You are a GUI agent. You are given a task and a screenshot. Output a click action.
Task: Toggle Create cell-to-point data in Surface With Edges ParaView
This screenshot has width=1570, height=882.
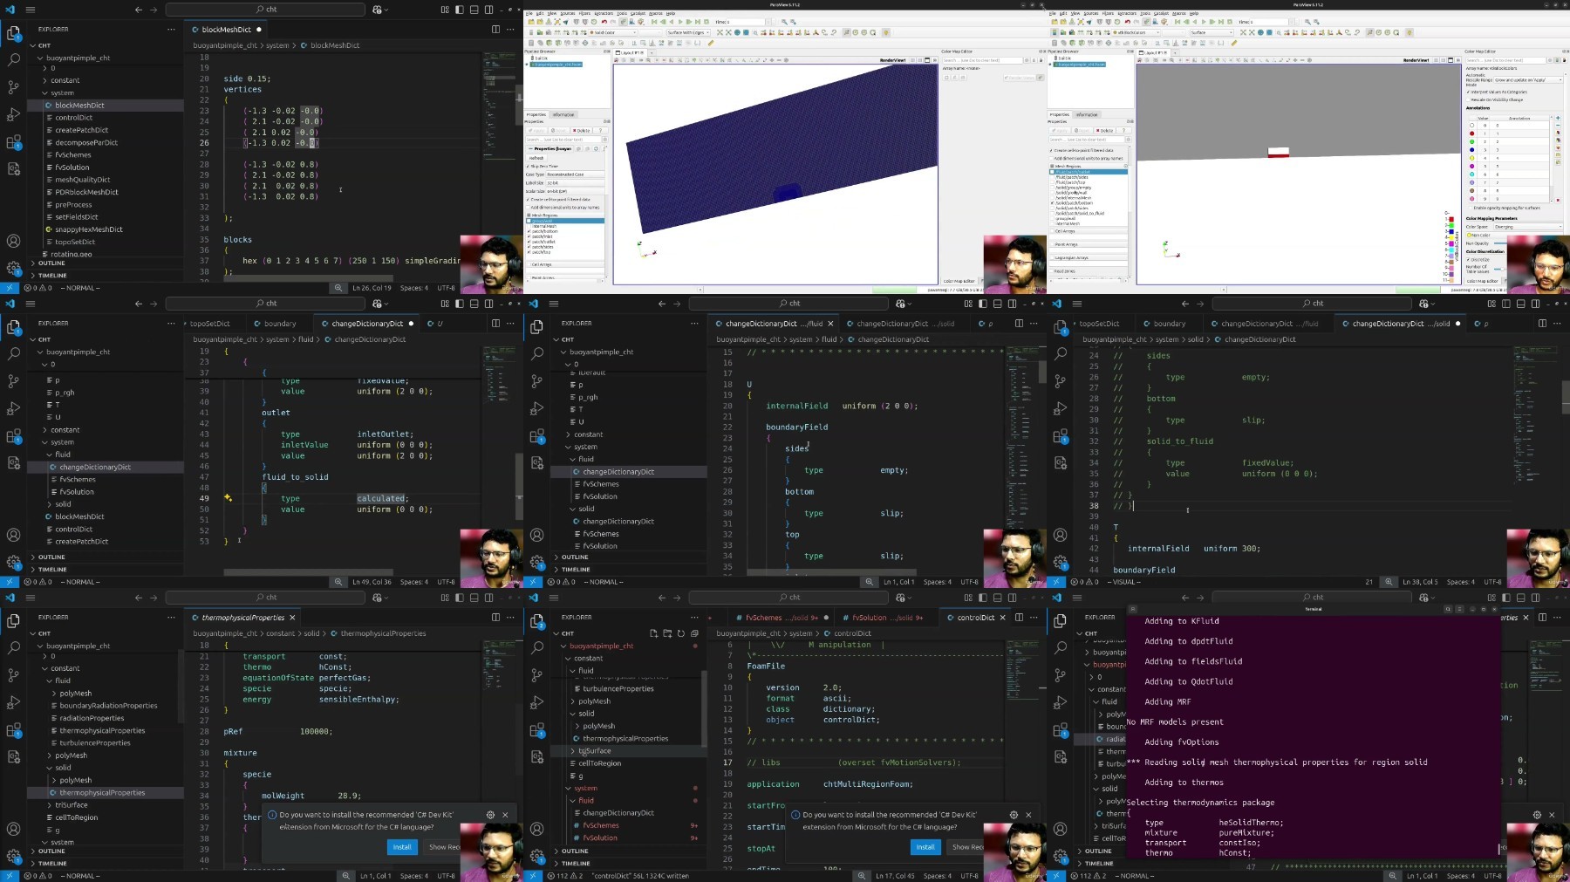pyautogui.click(x=528, y=199)
